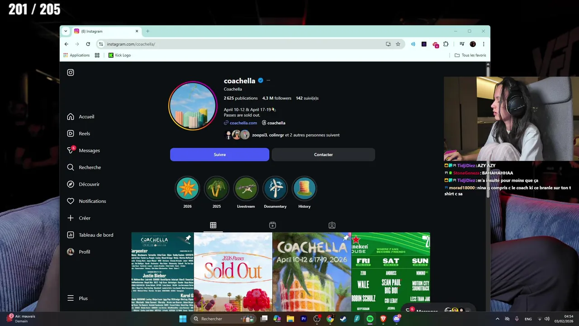Go to Accueil in Instagram sidebar
Image resolution: width=579 pixels, height=326 pixels.
pos(81,117)
